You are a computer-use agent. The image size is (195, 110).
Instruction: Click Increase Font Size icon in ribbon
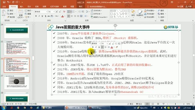[57, 12]
